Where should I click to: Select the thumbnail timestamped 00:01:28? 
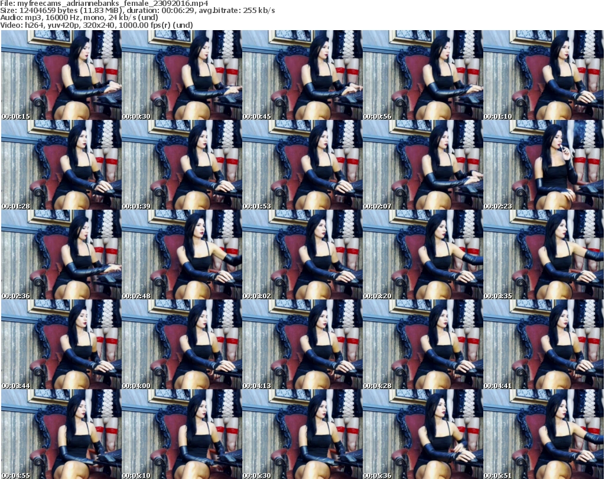(61, 165)
